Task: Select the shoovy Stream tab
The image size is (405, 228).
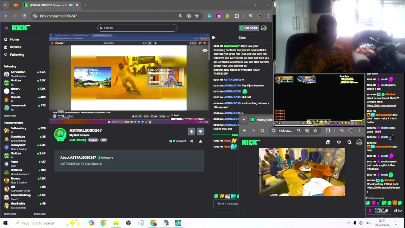Action: (262, 120)
